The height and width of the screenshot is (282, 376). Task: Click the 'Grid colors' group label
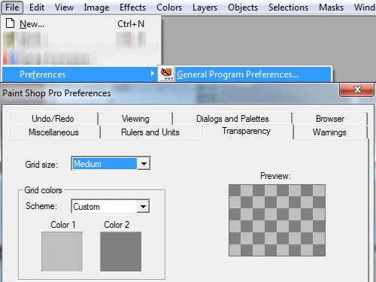click(x=43, y=190)
